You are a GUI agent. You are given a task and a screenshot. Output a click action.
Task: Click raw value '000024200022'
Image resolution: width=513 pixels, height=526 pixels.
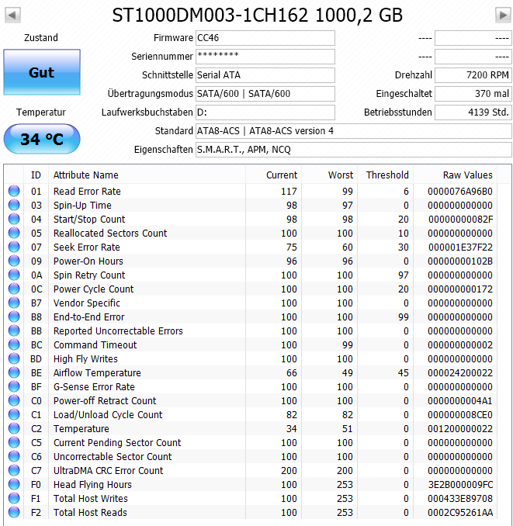click(x=460, y=372)
